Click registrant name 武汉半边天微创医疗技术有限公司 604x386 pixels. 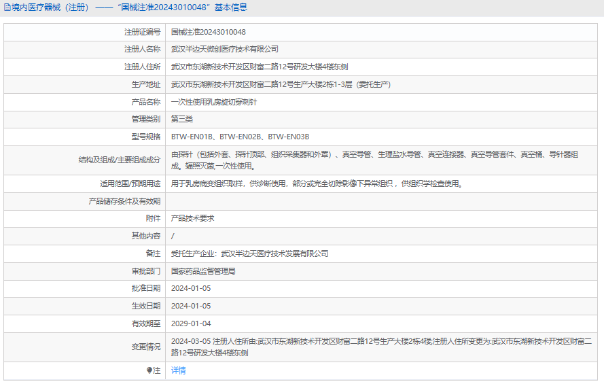pos(224,49)
